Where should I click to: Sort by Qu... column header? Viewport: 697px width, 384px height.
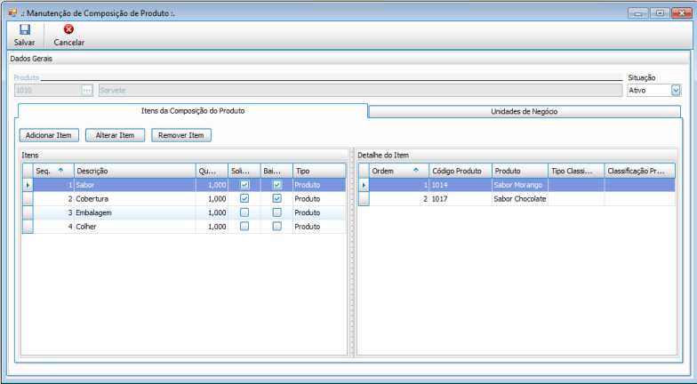click(212, 171)
